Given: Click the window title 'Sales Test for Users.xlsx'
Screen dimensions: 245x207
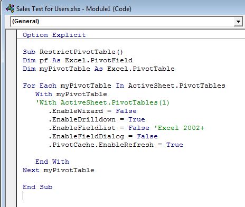Looking at the screenshot, I should (x=49, y=9).
